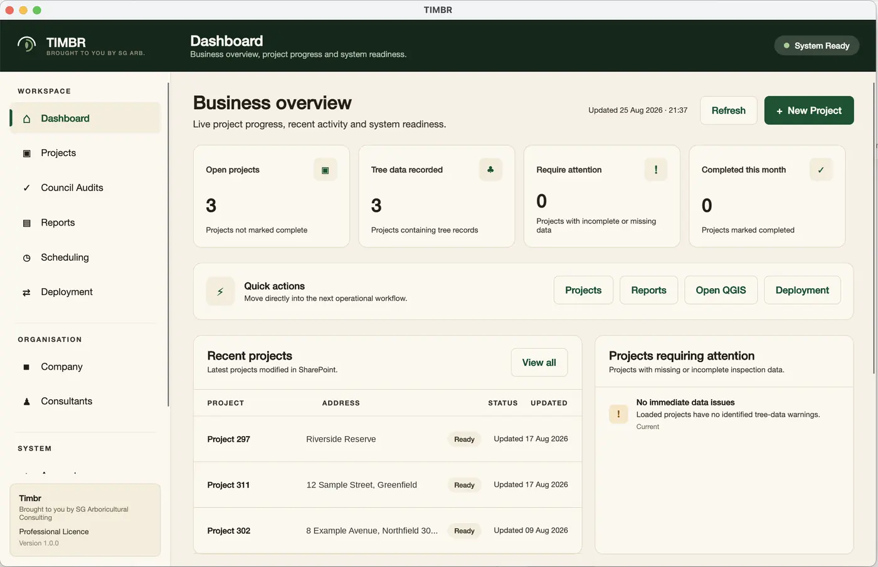Click the ADDRESS column header
The height and width of the screenshot is (567, 878).
[341, 403]
